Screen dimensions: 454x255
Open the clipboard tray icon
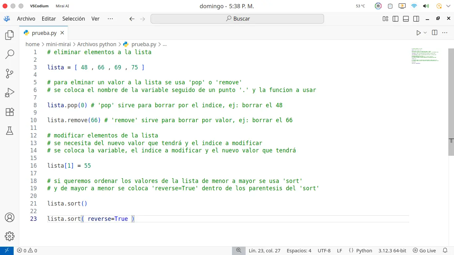(x=390, y=6)
